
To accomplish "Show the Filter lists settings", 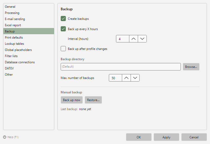I will [x=29, y=56].
